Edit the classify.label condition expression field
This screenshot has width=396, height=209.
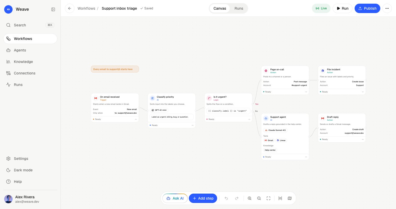click(228, 111)
